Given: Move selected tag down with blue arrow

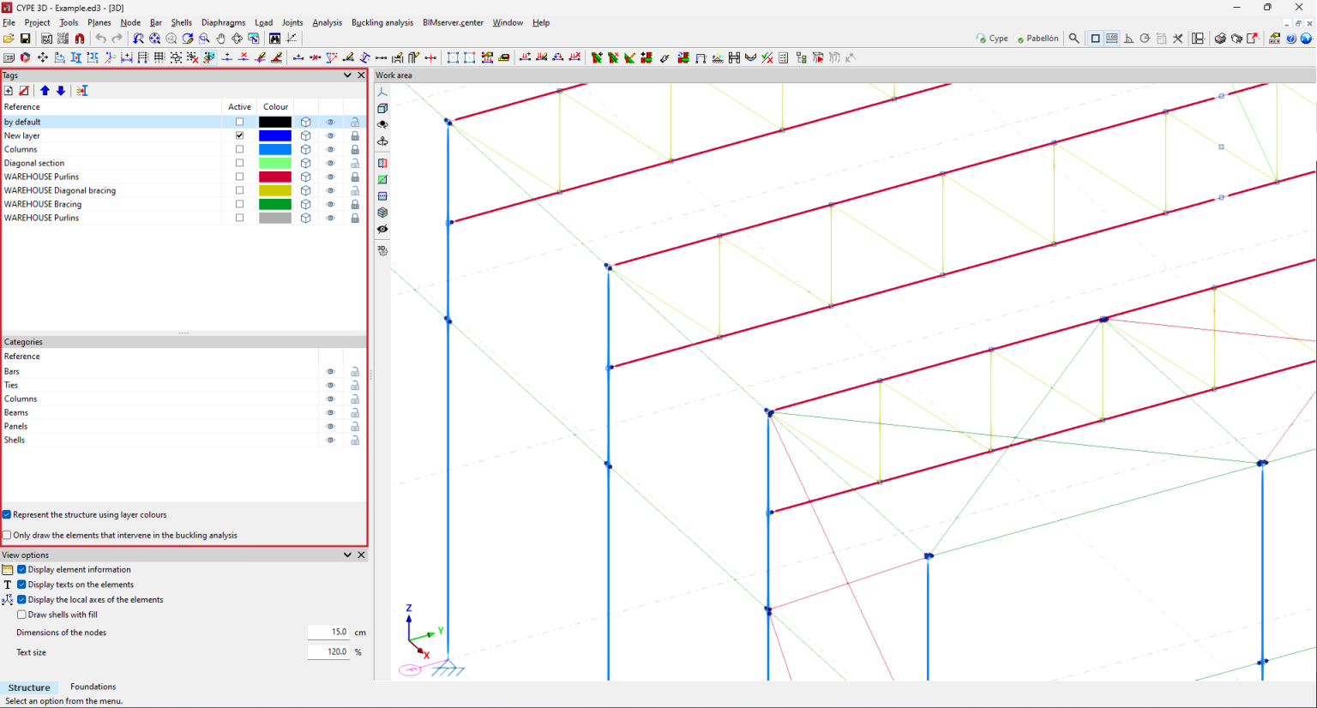Looking at the screenshot, I should click(x=61, y=91).
